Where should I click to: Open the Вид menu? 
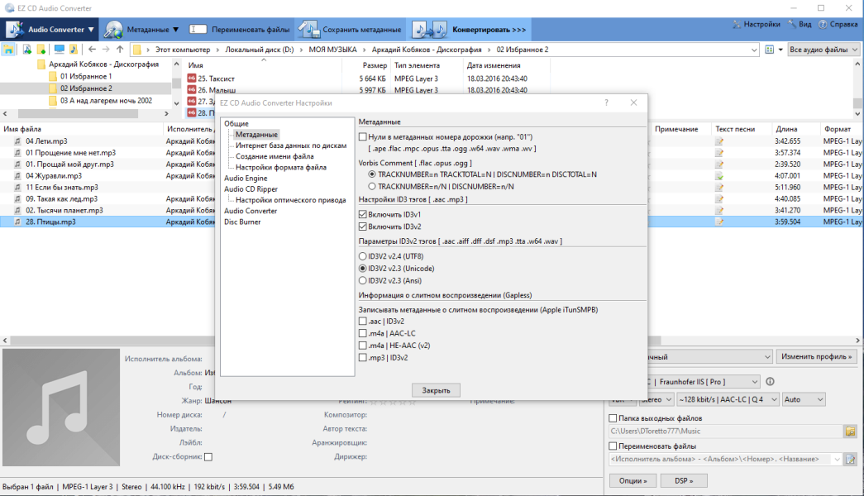[800, 24]
